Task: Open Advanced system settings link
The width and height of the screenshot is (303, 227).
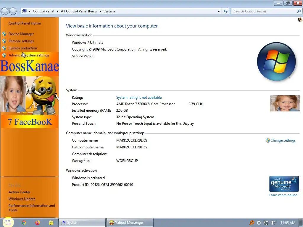Action: [x=29, y=55]
